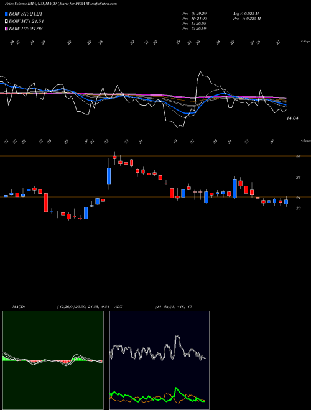Click the white DOW MT legend swatch

tap(7, 22)
